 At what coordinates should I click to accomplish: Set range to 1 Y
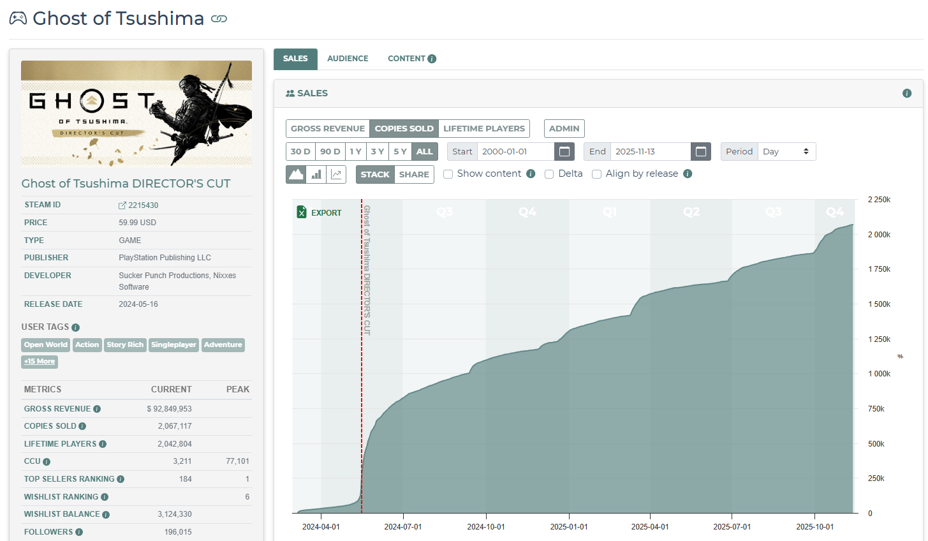coord(356,151)
